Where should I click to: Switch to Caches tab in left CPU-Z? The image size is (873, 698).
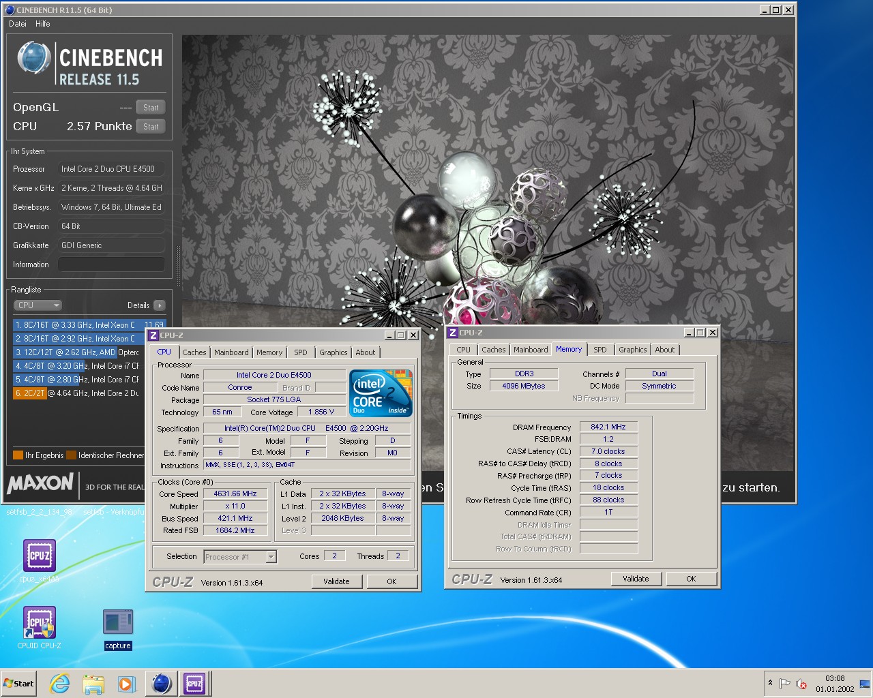(194, 352)
